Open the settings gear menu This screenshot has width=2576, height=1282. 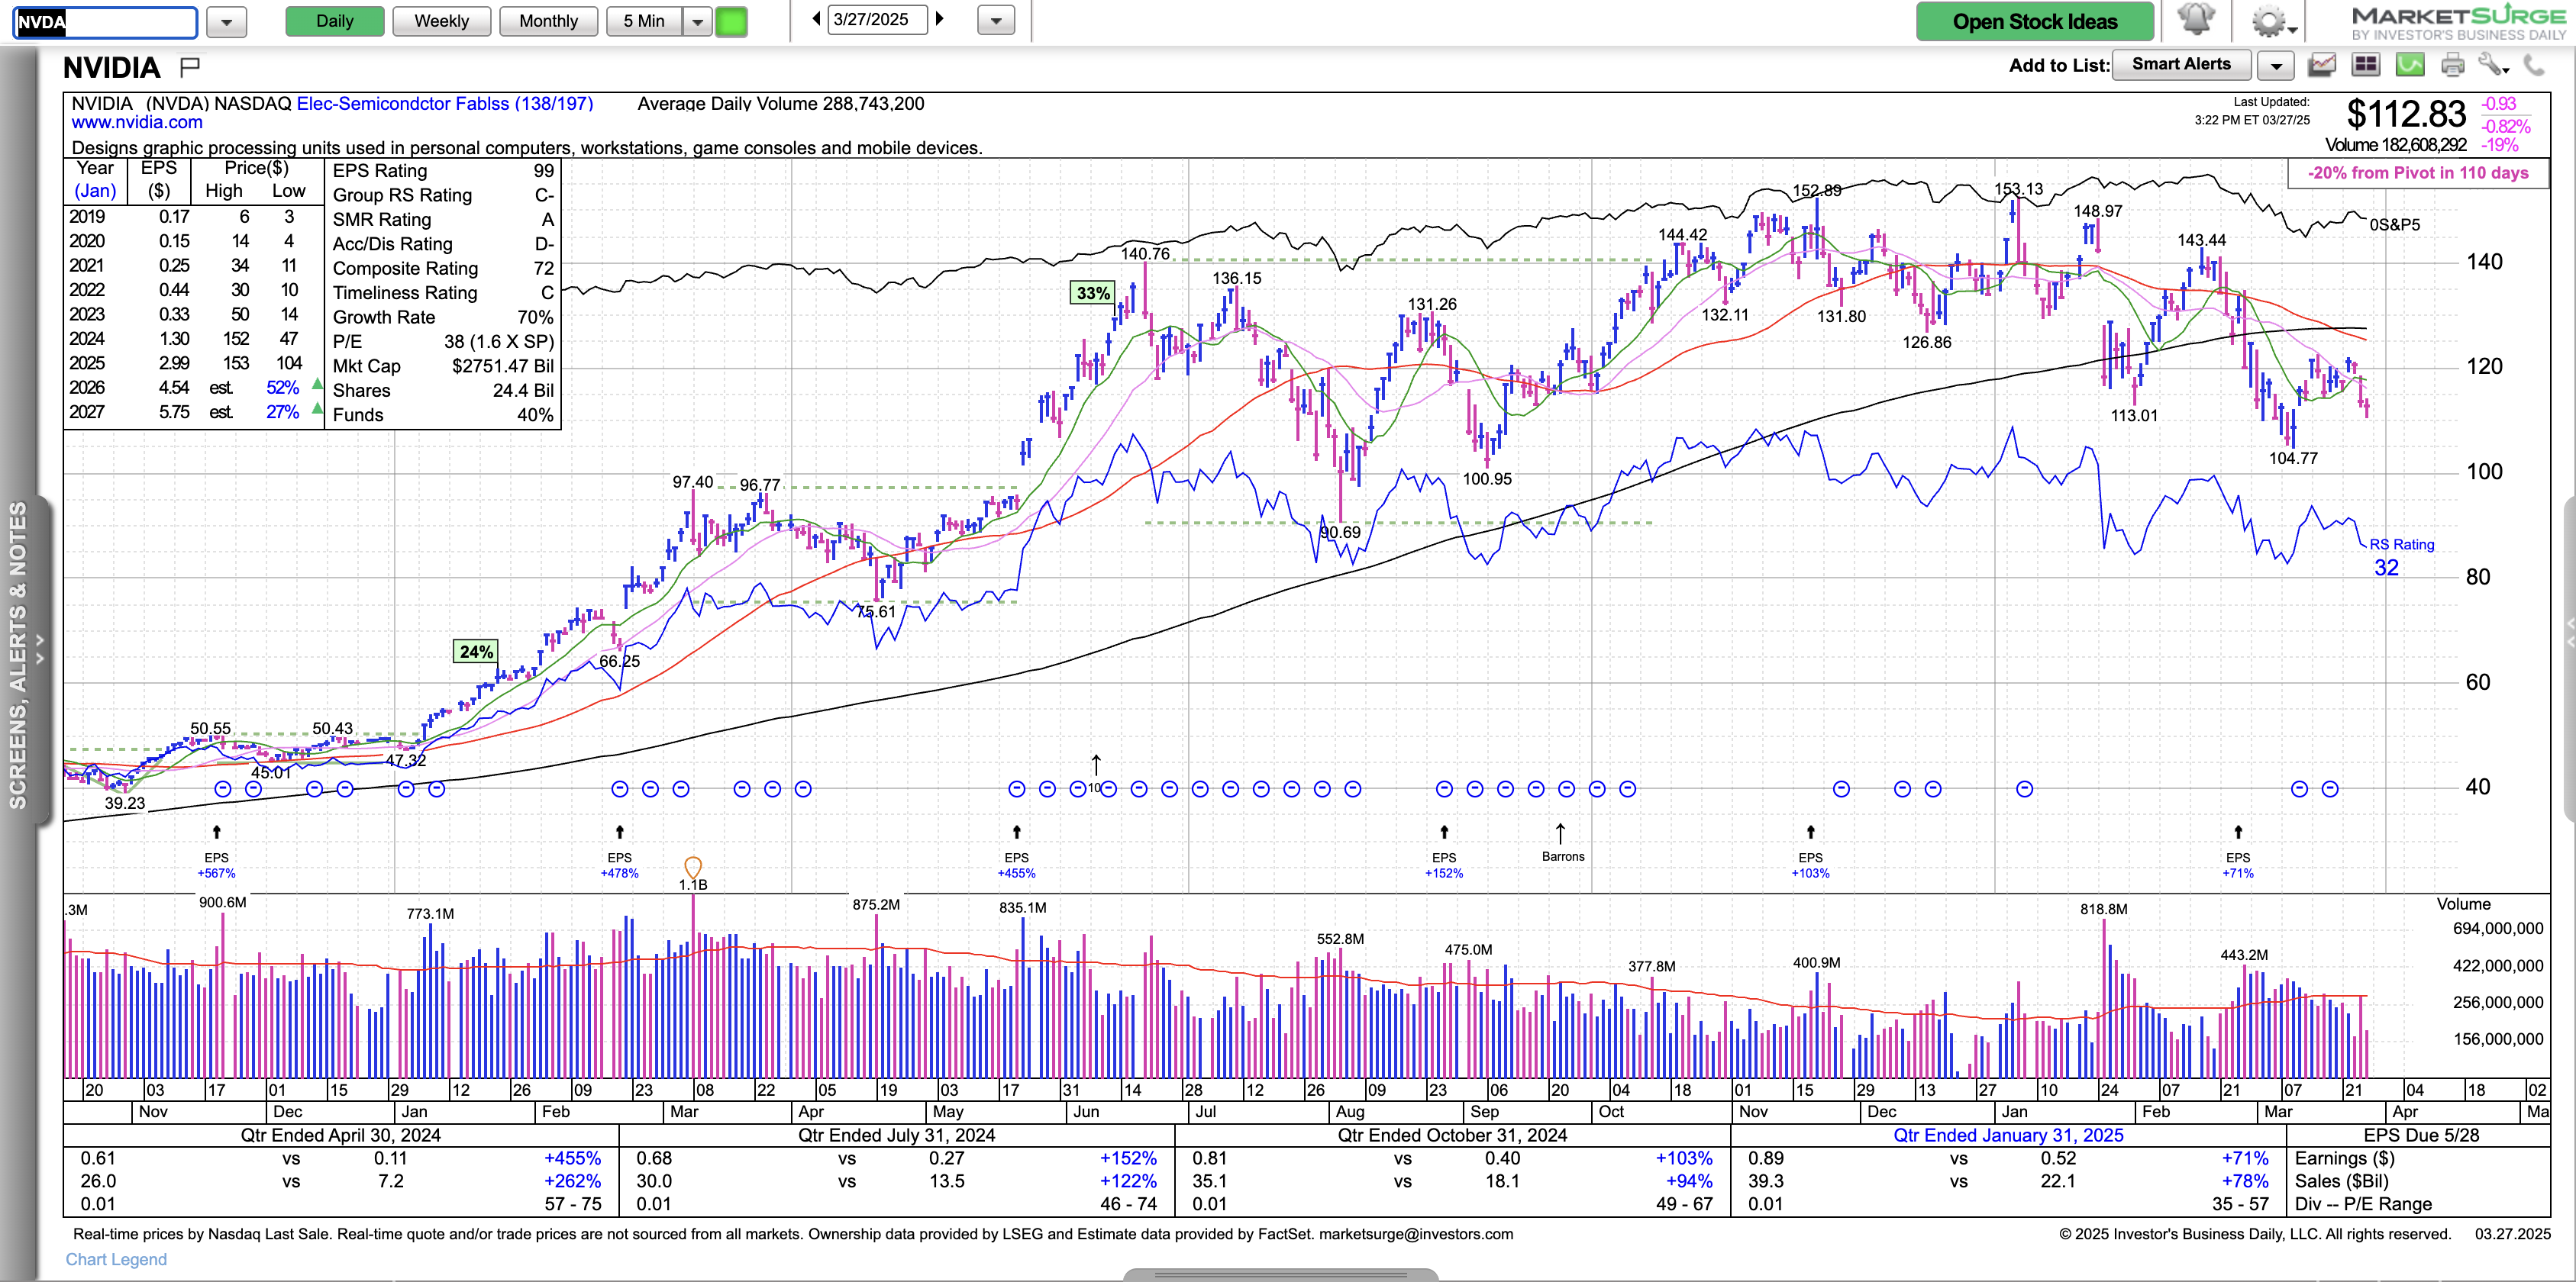(2269, 21)
